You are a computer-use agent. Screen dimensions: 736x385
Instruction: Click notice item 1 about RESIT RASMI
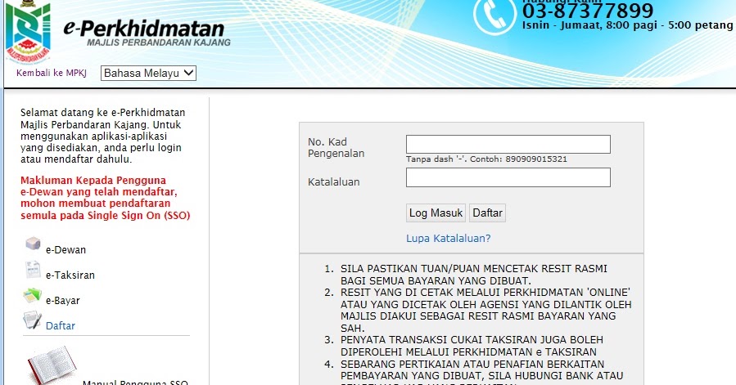pos(474,275)
